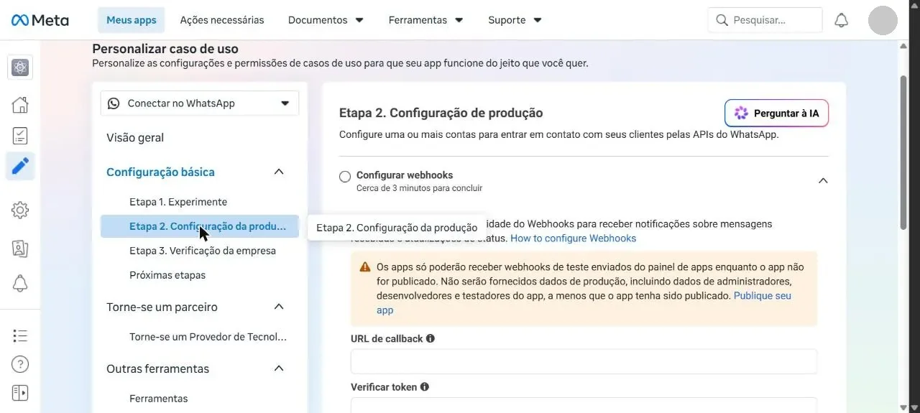Click 'Cerca de 3 minutos para concluir' text
920x413 pixels.
[x=419, y=188]
